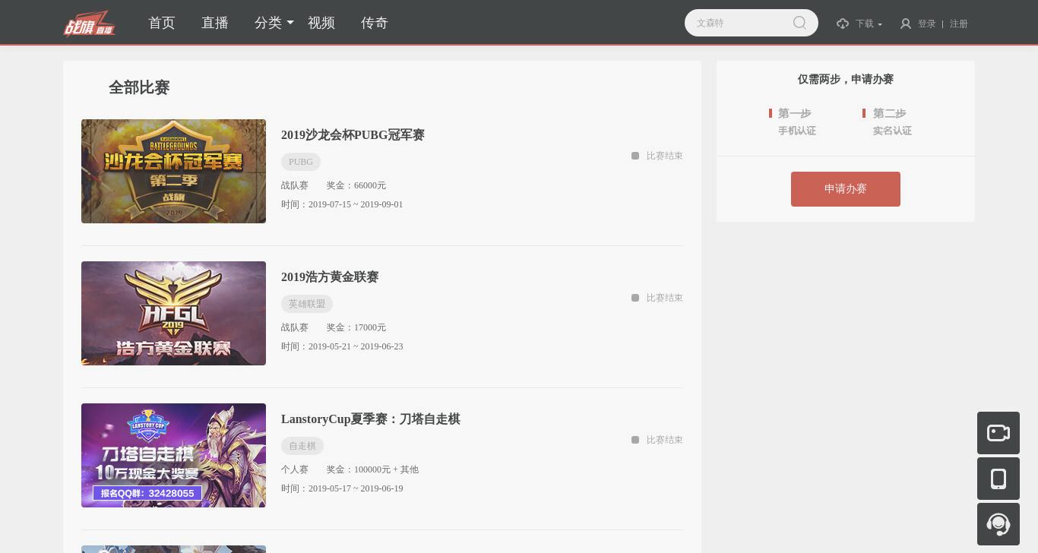Open the 沙龙会杯冠军赛 banner thumbnail
This screenshot has width=1038, height=553.
173,171
